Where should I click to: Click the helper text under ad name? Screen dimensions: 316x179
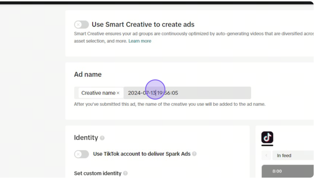point(170,104)
